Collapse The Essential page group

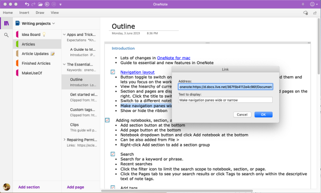[64, 65]
